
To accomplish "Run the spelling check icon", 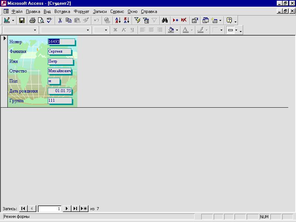I will [x=50, y=20].
